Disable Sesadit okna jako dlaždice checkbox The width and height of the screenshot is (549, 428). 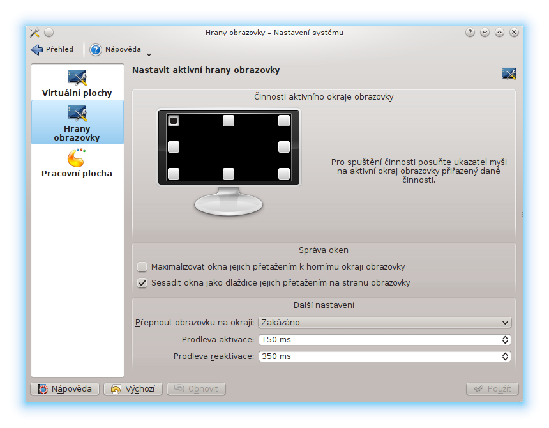(x=142, y=283)
